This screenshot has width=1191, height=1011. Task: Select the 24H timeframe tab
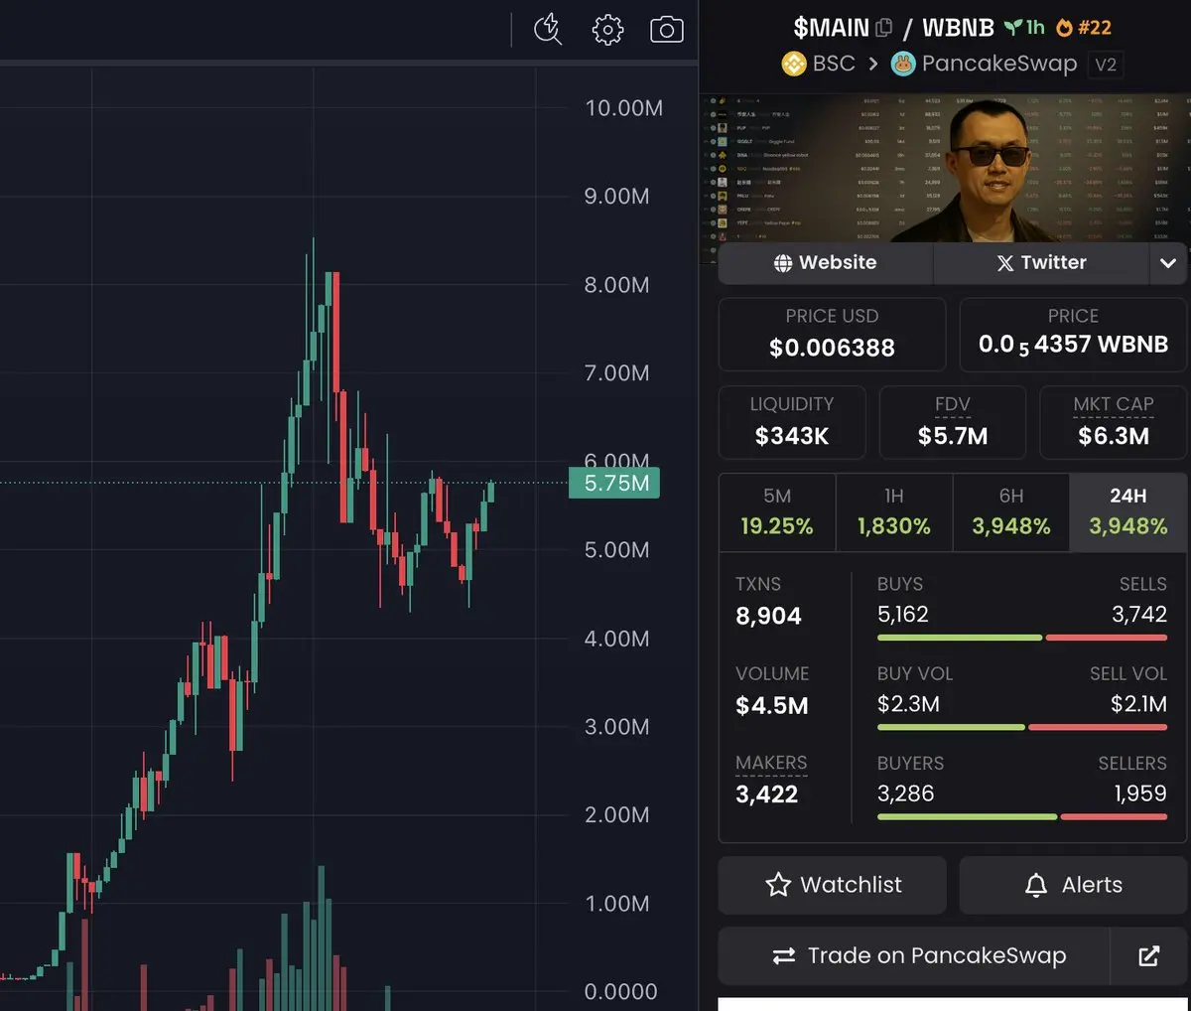(1128, 512)
